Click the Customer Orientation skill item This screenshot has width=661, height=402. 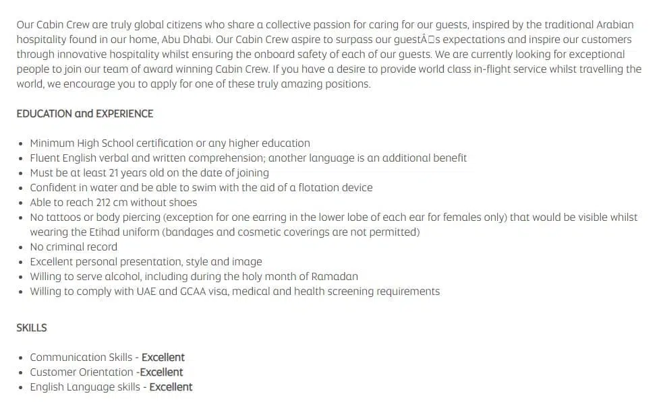point(107,372)
